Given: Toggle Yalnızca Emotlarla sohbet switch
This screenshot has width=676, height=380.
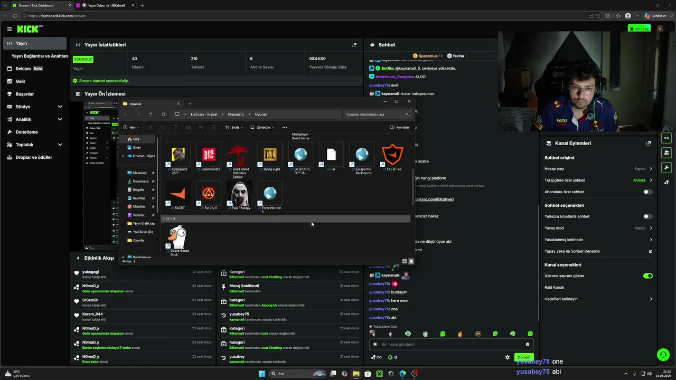Looking at the screenshot, I should tap(648, 216).
